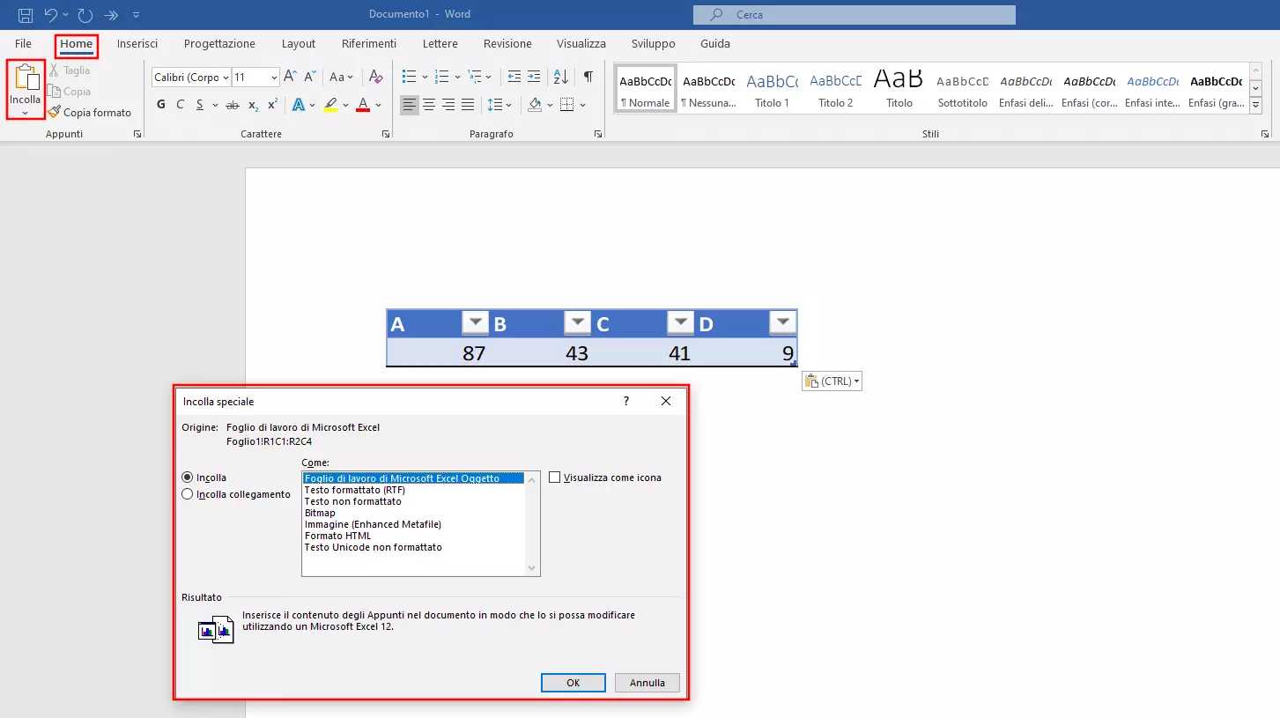The width and height of the screenshot is (1280, 718).
Task: Apply Titolo 1 style thumbnail
Action: 773,88
